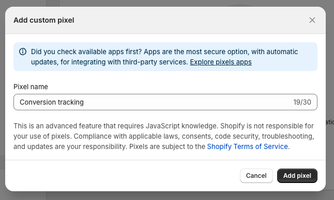Click the dimmed backdrop below the dialog
The image size is (334, 200).
tap(166, 196)
